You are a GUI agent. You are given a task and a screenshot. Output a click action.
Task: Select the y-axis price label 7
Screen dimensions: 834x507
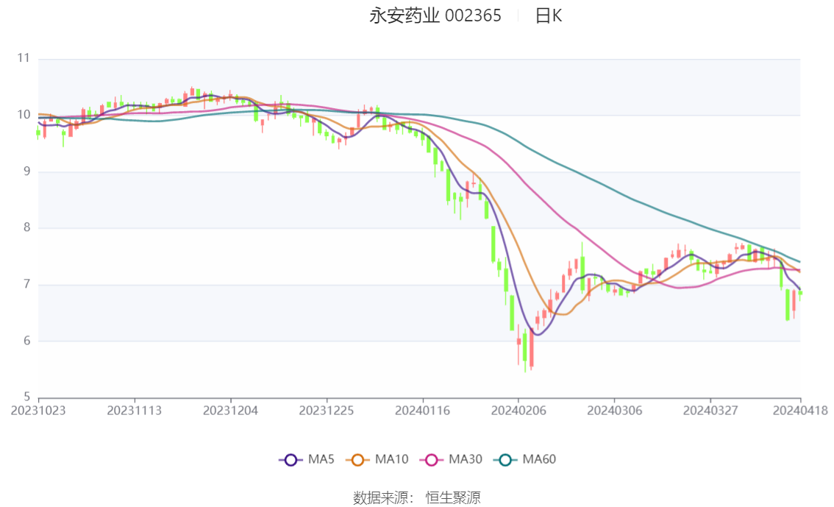click(25, 284)
